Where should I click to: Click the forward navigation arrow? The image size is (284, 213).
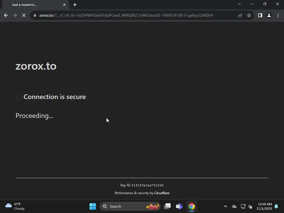point(15,16)
